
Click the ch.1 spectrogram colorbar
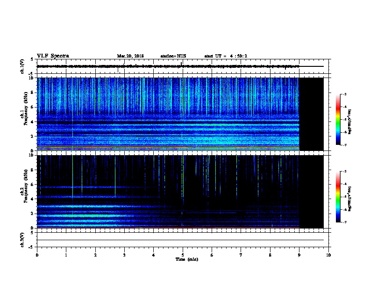(338, 120)
